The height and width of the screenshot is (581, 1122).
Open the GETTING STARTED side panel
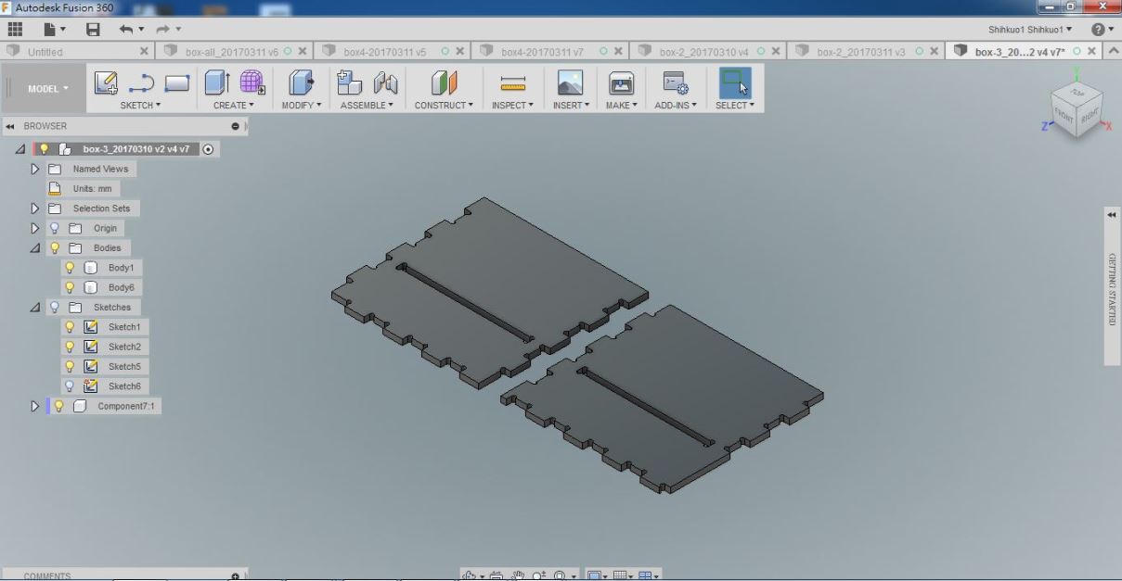point(1112,287)
